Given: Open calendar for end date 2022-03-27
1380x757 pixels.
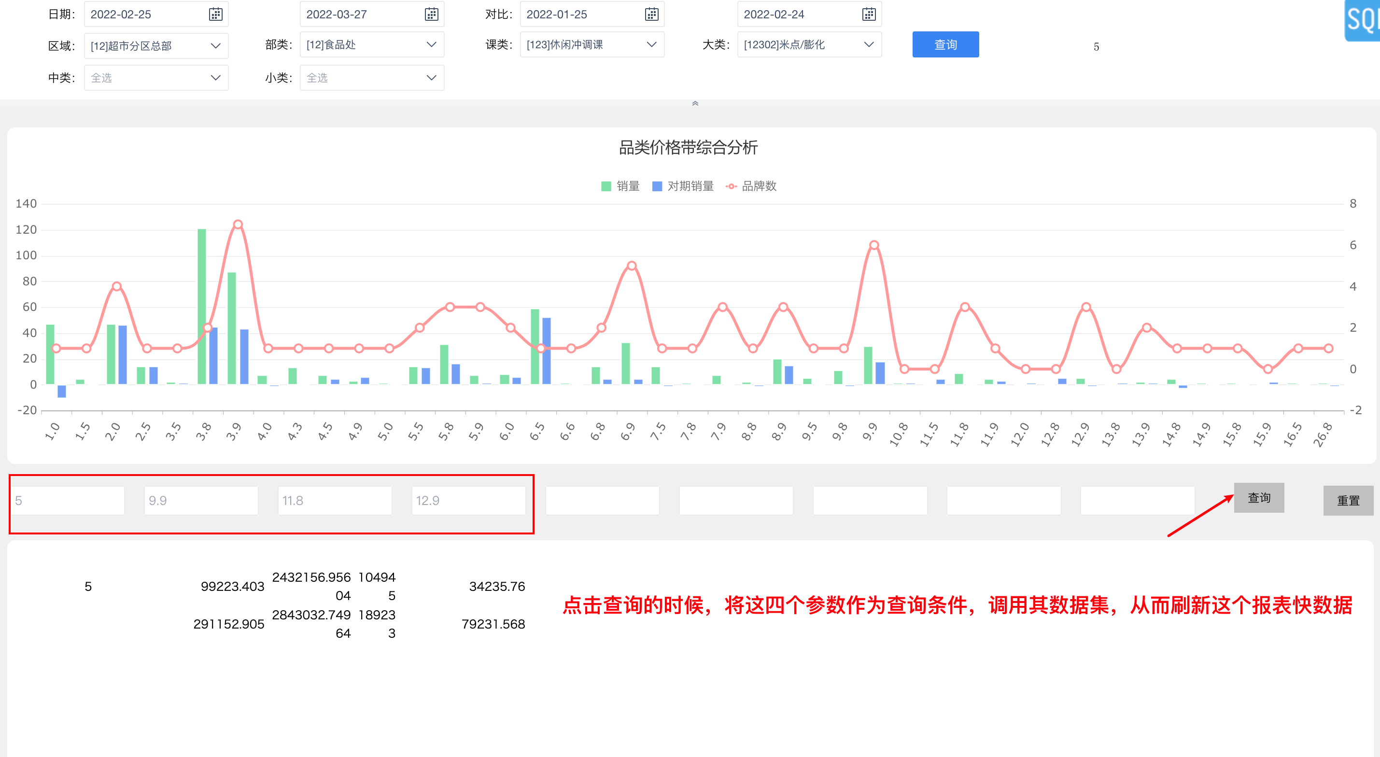Looking at the screenshot, I should point(431,14).
